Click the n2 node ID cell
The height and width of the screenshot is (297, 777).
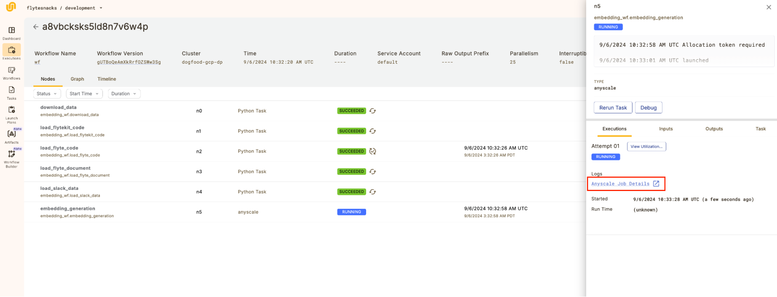(199, 151)
